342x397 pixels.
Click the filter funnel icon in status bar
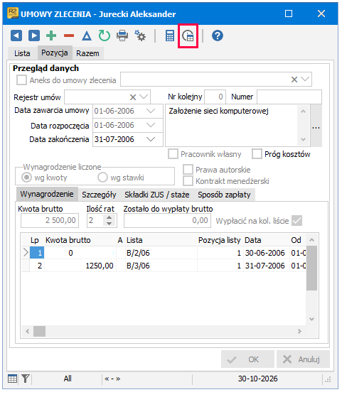[x=26, y=379]
